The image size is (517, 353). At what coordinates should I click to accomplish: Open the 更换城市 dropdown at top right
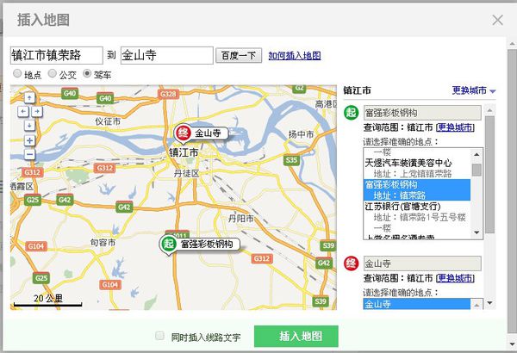(474, 90)
